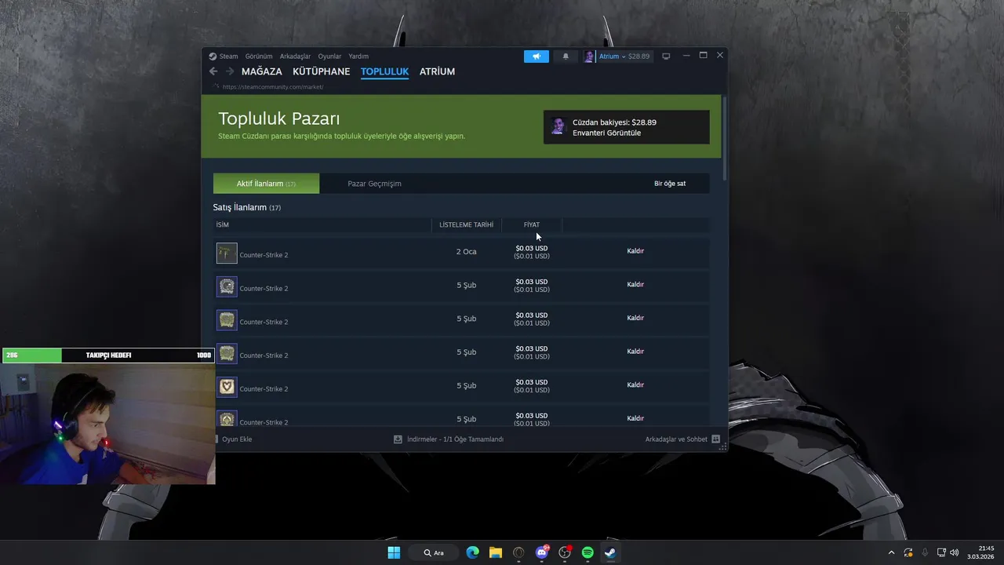Click the friends chat icon in bottom bar

715,439
